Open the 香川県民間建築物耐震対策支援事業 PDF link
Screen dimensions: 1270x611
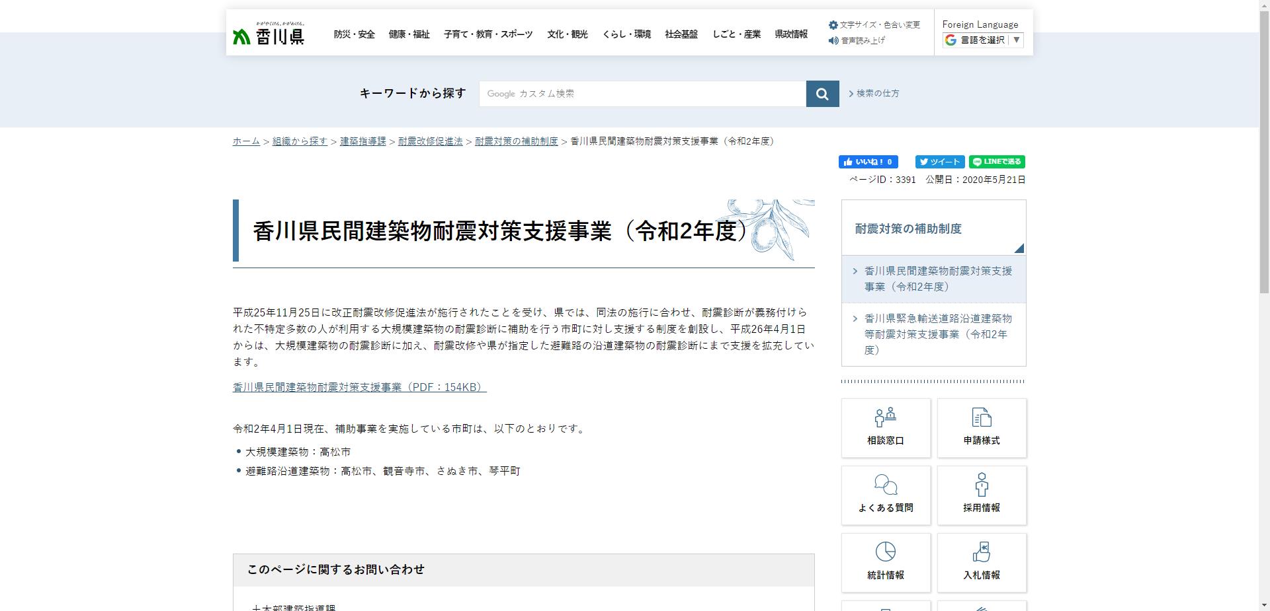[x=359, y=387]
